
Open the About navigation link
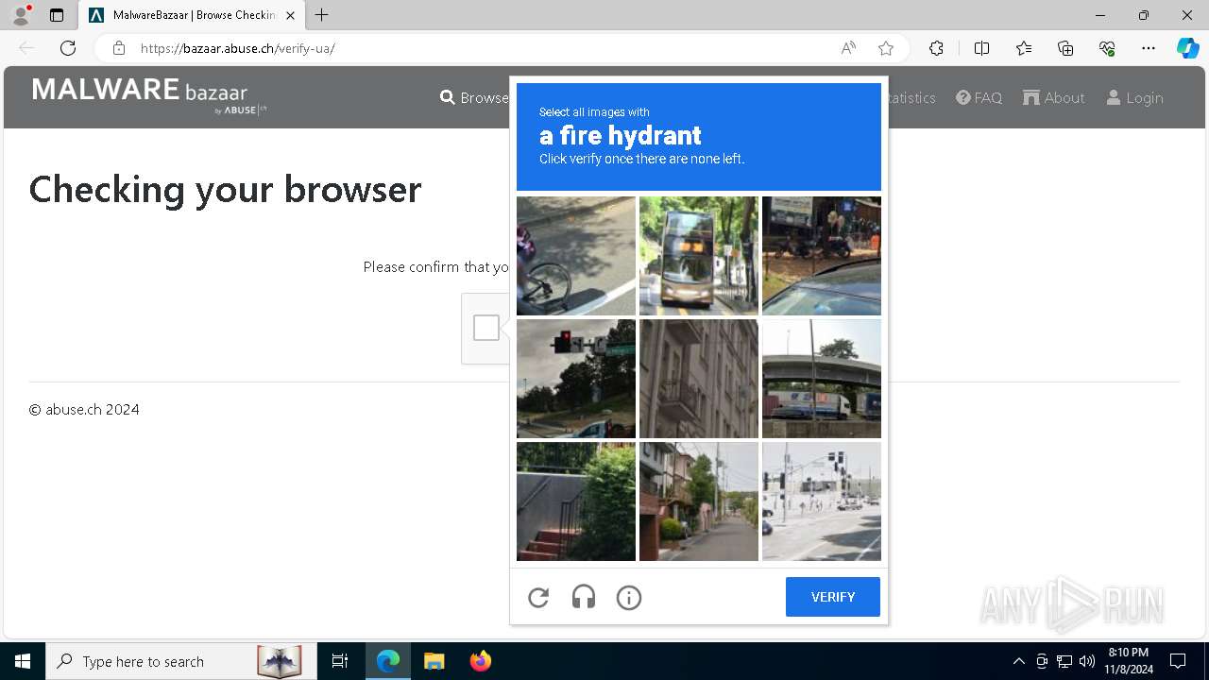(1054, 97)
